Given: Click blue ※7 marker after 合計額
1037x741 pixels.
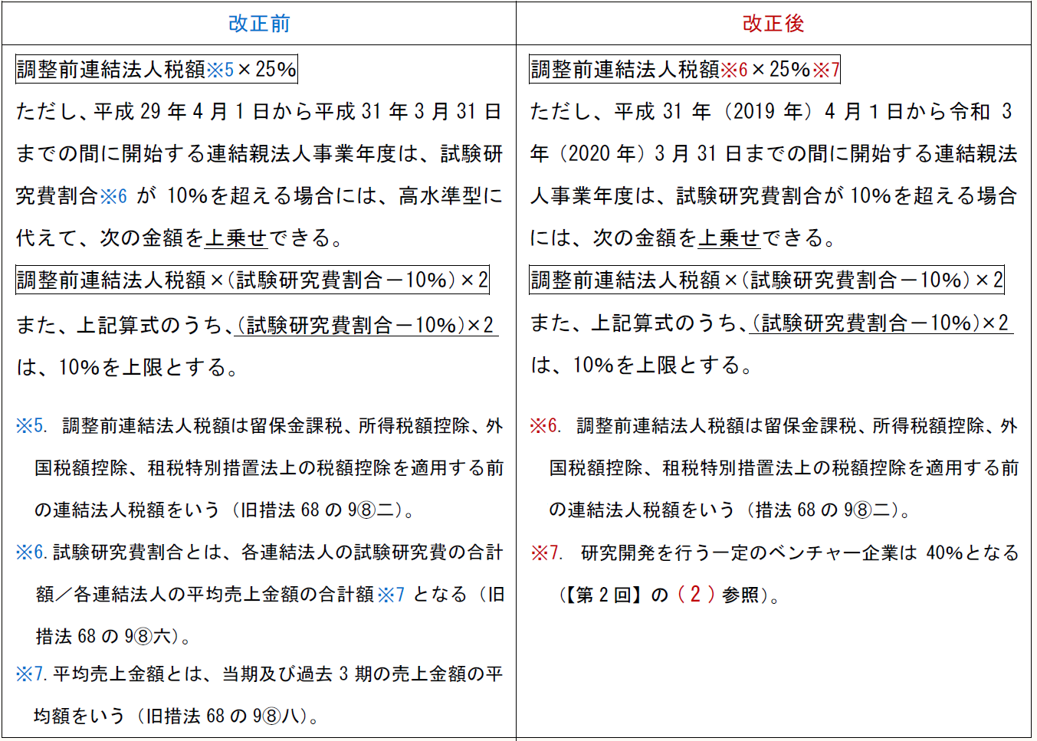Looking at the screenshot, I should [391, 595].
